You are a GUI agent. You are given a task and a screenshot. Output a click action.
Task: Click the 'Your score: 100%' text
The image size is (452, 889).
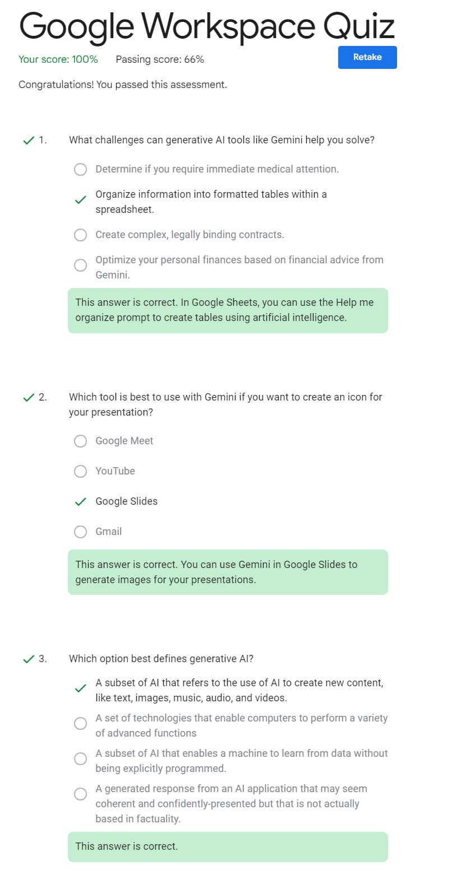coord(58,59)
